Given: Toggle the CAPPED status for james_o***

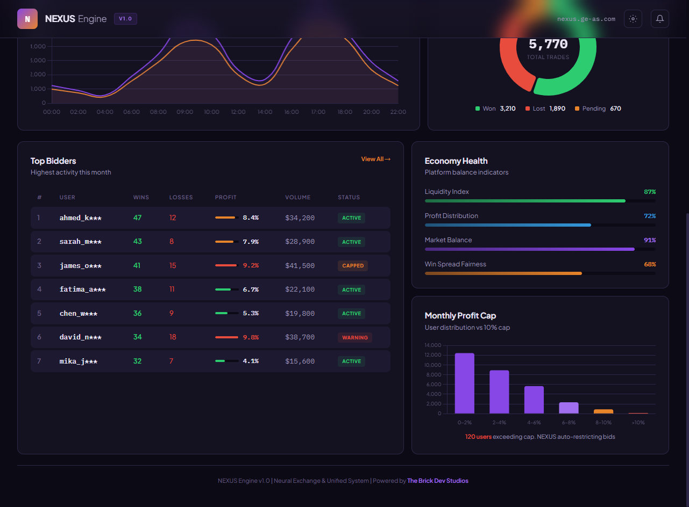Looking at the screenshot, I should [353, 265].
